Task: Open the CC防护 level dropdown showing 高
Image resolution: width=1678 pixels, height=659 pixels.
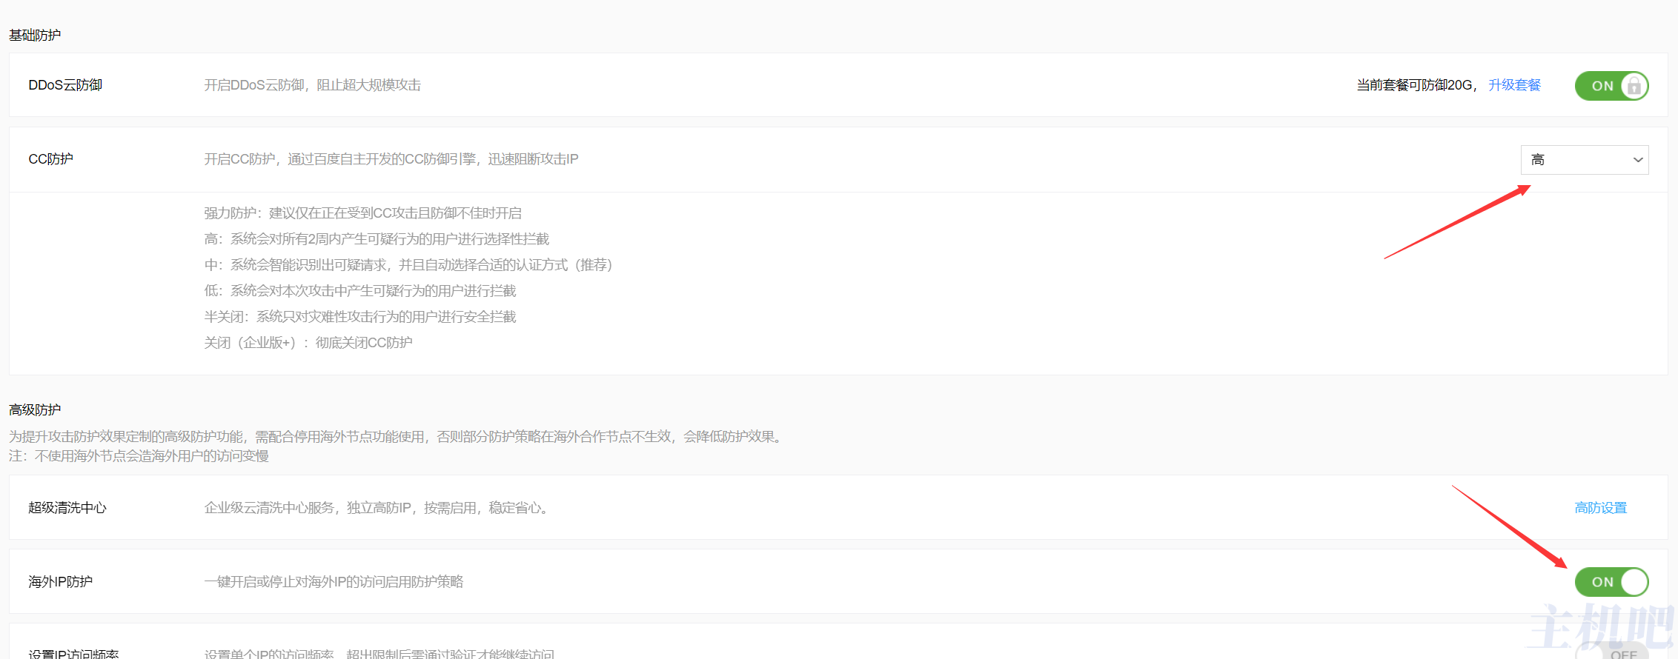Action: [x=1585, y=160]
